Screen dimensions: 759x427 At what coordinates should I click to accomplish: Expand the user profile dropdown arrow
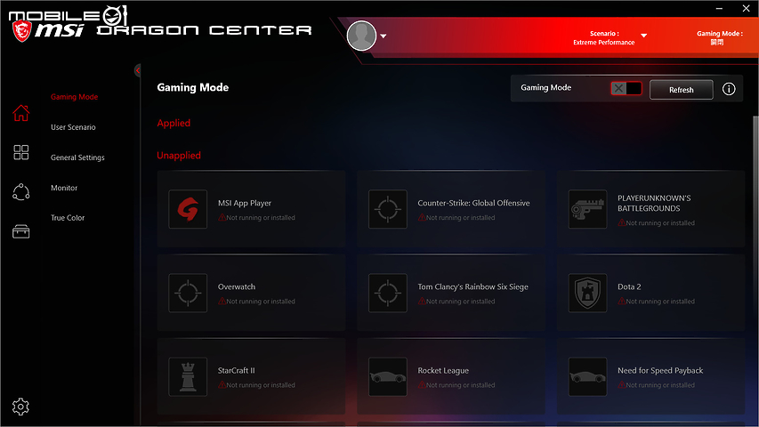pyautogui.click(x=384, y=36)
